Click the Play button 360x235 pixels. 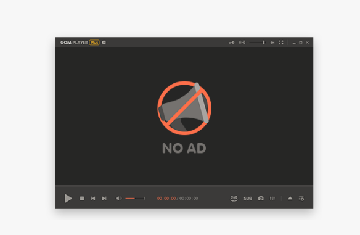pos(68,198)
